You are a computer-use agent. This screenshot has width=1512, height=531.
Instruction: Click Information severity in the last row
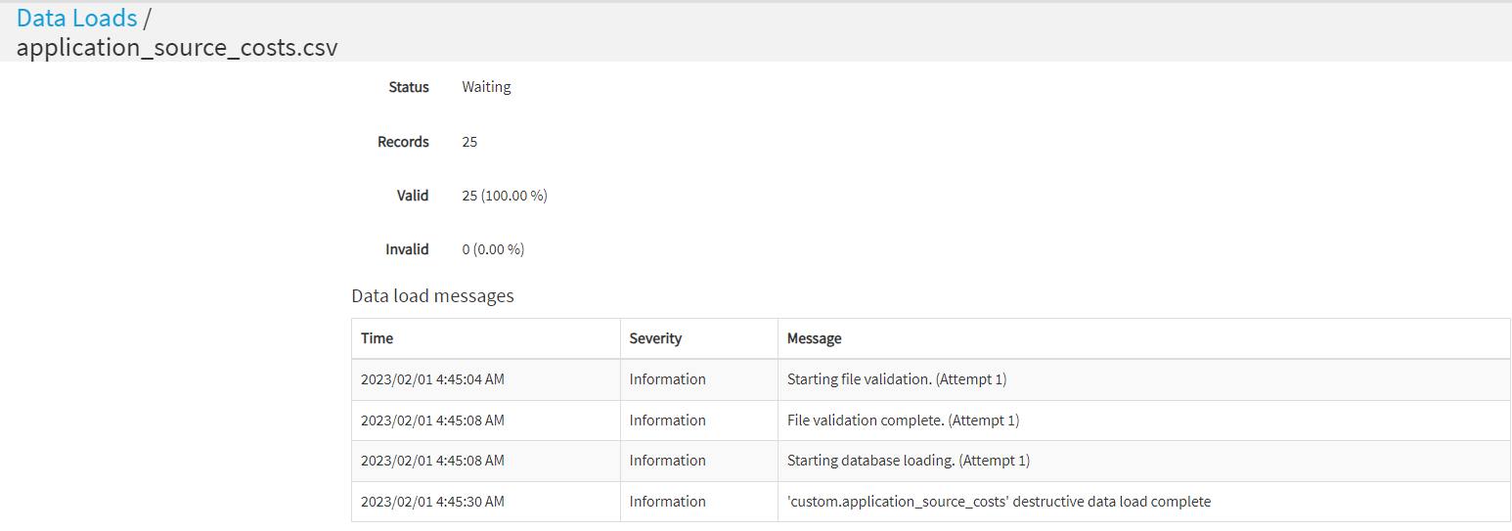click(667, 502)
